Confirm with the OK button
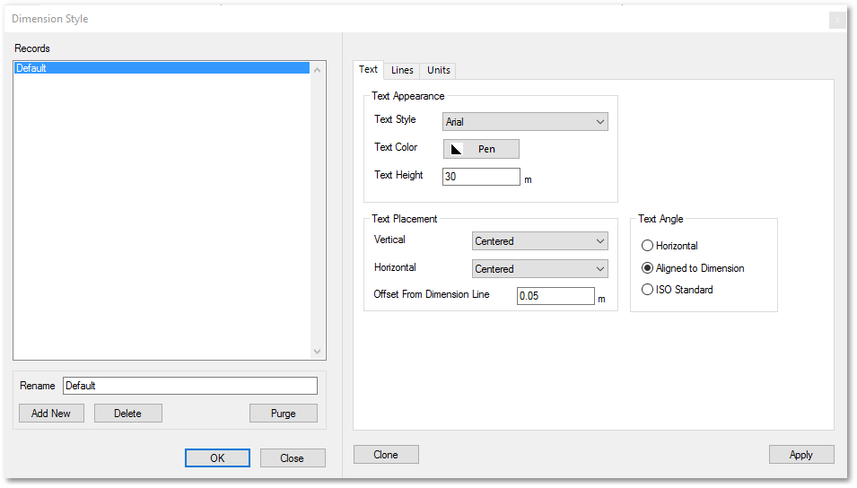Viewport: 857px width, 488px height. coord(217,457)
